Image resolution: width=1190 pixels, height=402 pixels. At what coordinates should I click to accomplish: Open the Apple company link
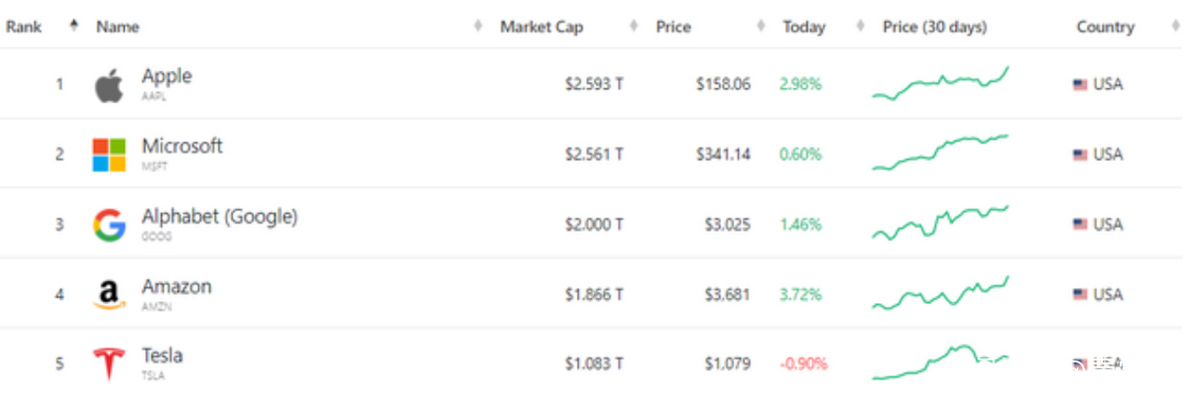[x=167, y=76]
